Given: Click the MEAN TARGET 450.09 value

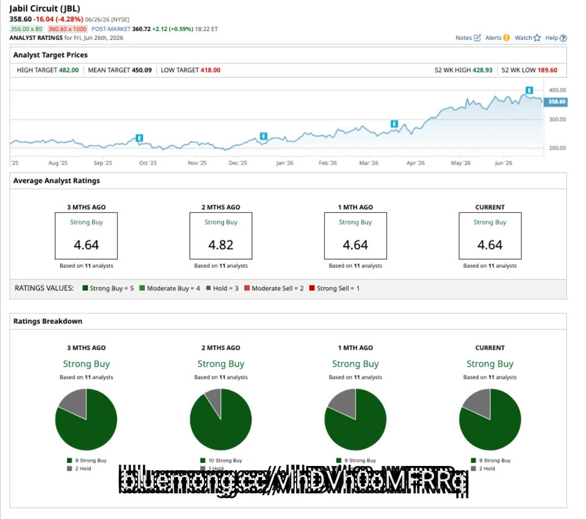Looking at the screenshot, I should pos(142,70).
